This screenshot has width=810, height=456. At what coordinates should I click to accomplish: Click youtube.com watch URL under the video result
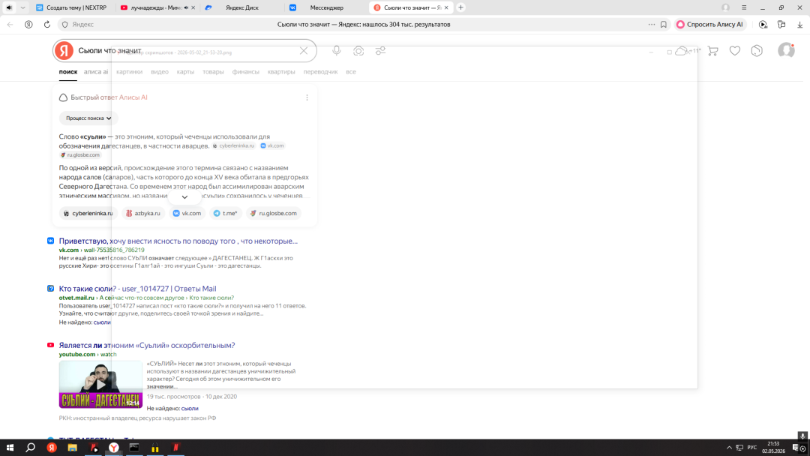pyautogui.click(x=88, y=354)
